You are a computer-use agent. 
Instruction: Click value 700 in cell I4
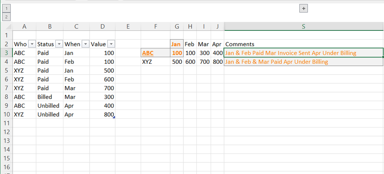pos(204,62)
